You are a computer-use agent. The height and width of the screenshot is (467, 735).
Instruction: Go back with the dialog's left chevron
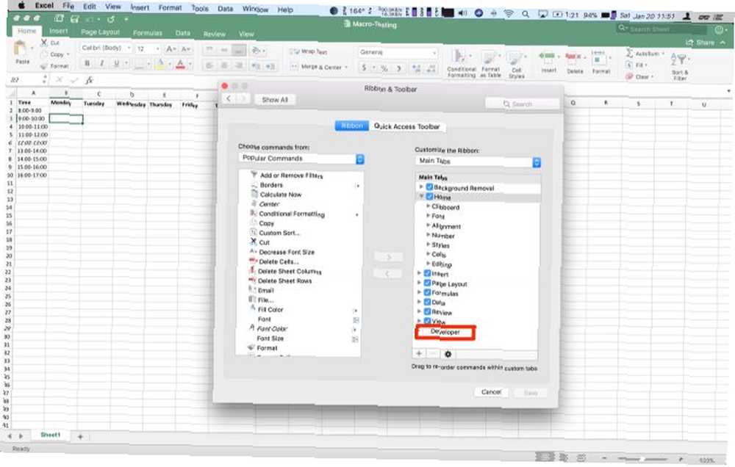pos(229,99)
